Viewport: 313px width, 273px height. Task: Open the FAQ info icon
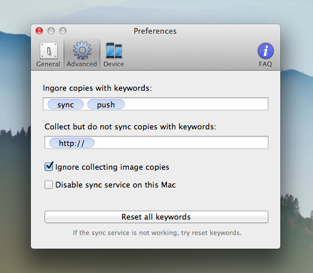pyautogui.click(x=265, y=50)
